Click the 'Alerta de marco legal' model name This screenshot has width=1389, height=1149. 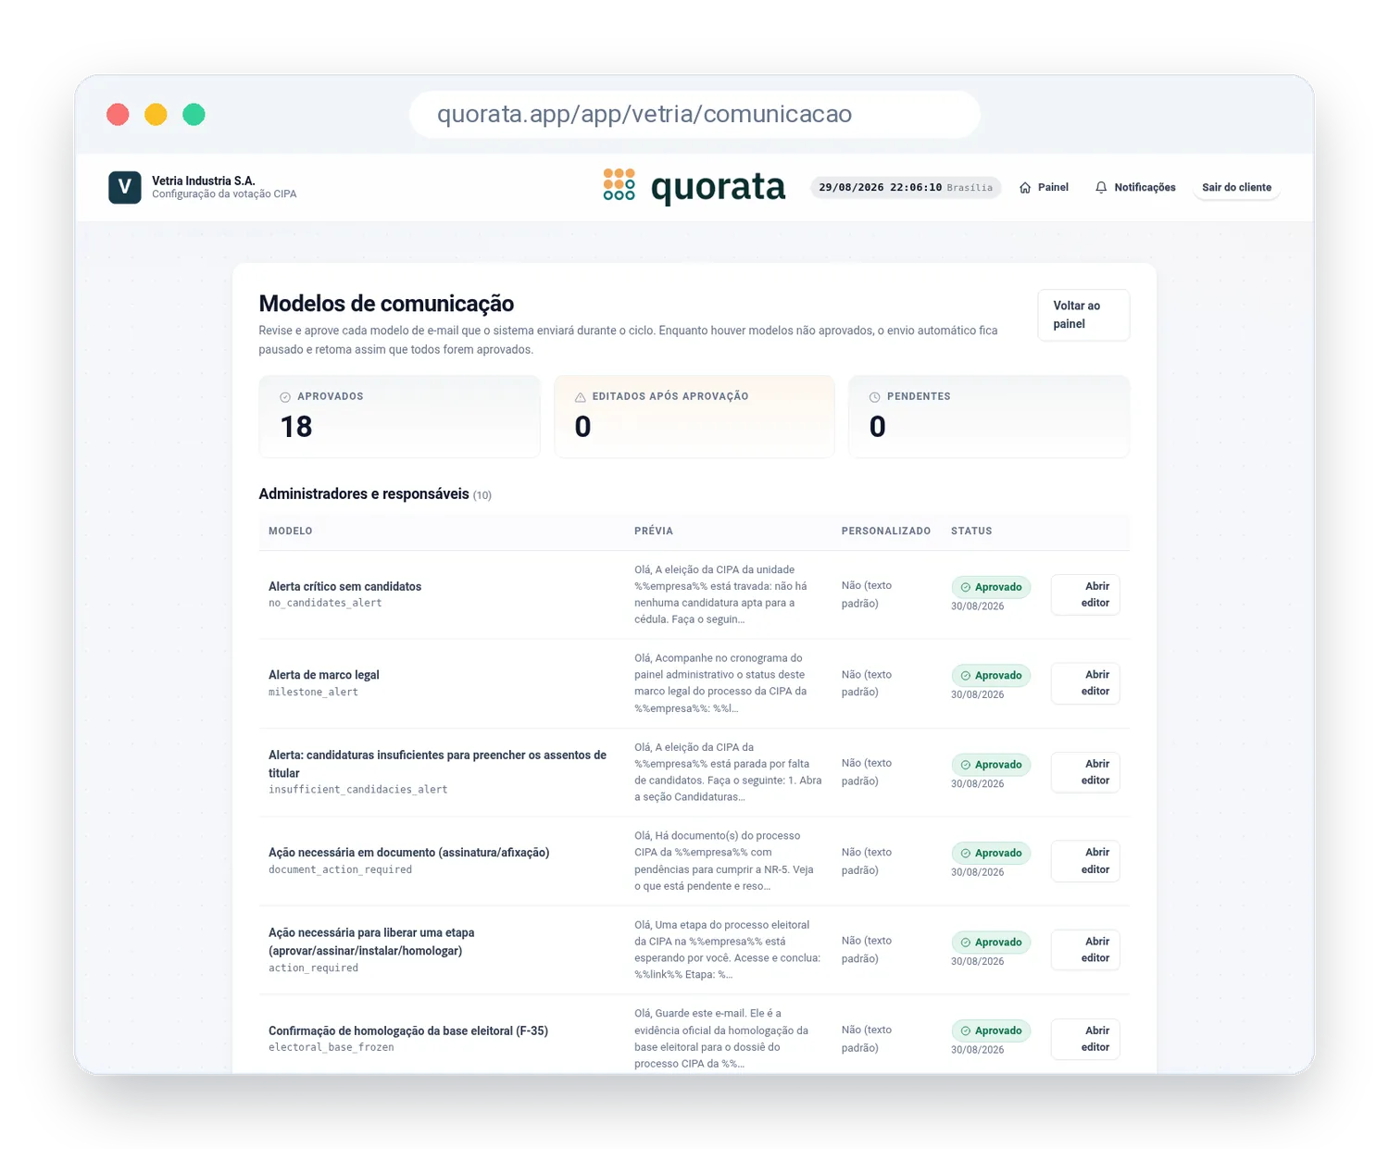click(x=324, y=675)
